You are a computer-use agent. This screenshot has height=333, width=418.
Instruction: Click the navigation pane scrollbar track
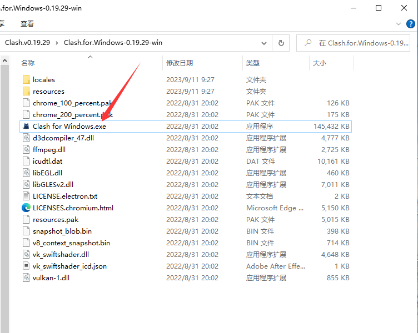[x=4, y=199]
